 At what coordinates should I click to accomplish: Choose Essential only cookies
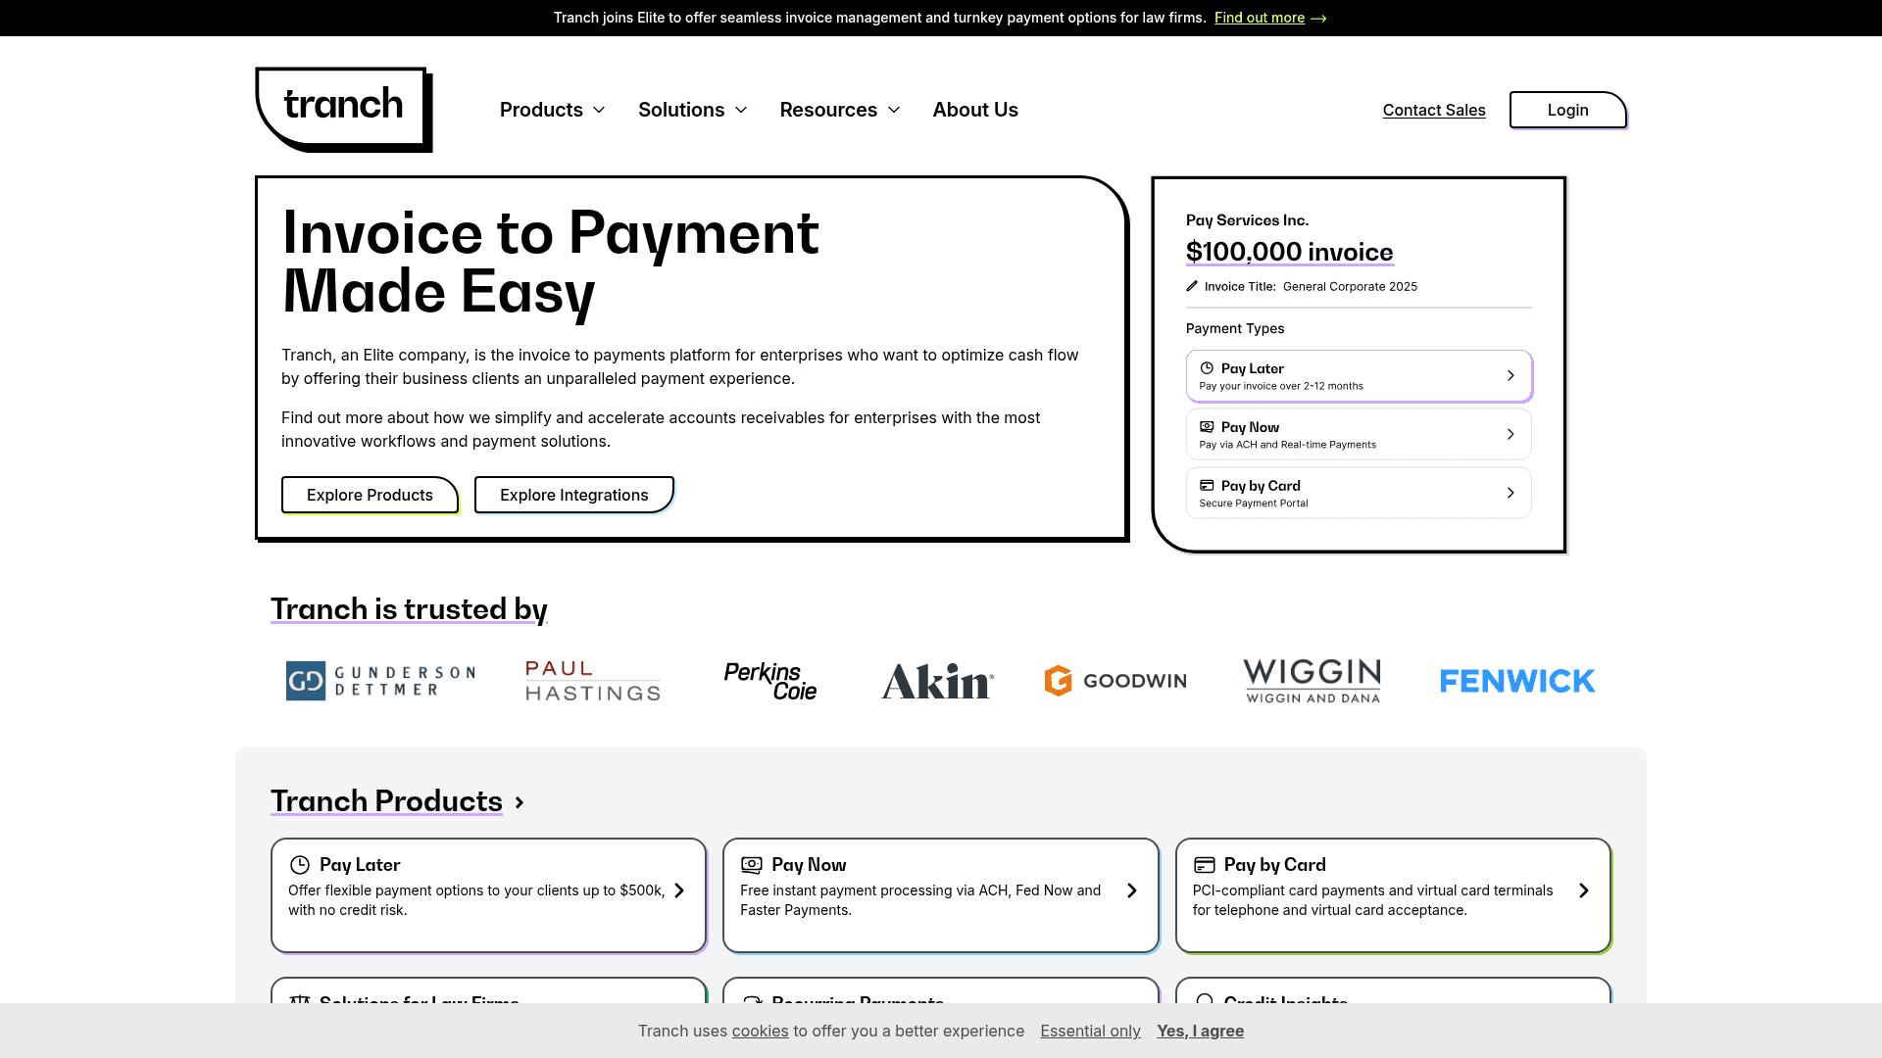[1091, 1031]
